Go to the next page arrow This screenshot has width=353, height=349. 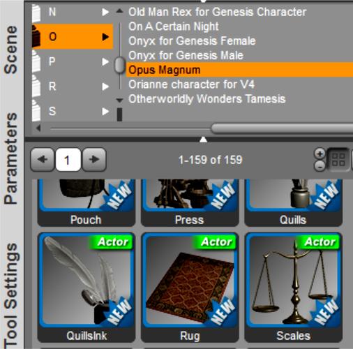(x=94, y=160)
